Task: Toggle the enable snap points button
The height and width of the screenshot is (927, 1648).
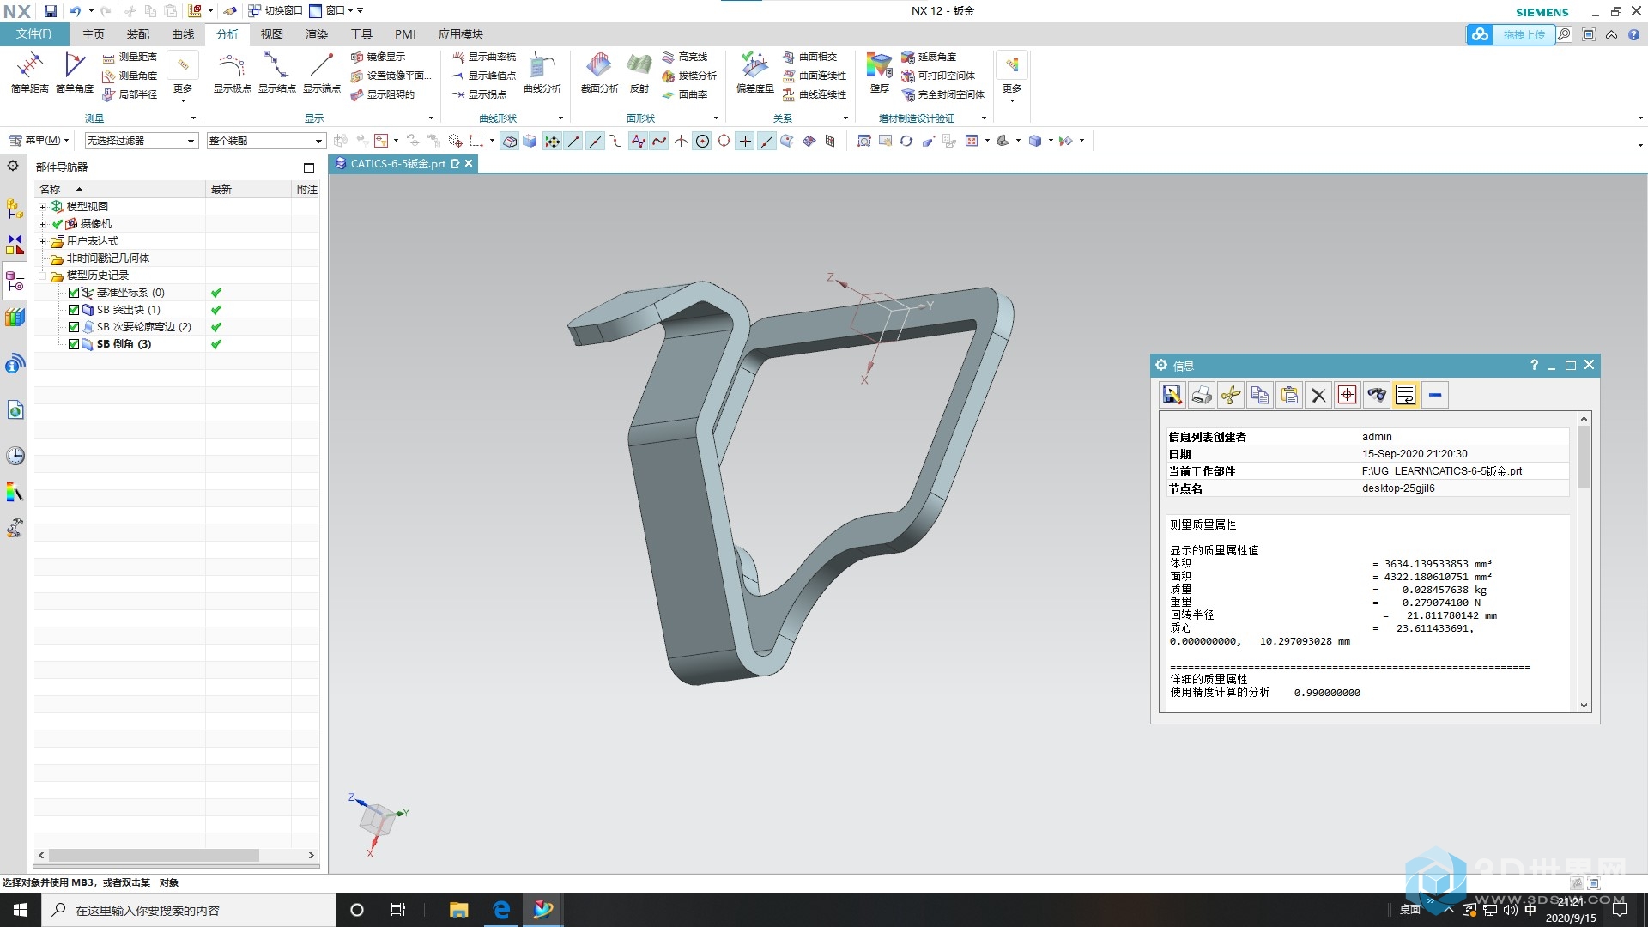Action: 552,141
